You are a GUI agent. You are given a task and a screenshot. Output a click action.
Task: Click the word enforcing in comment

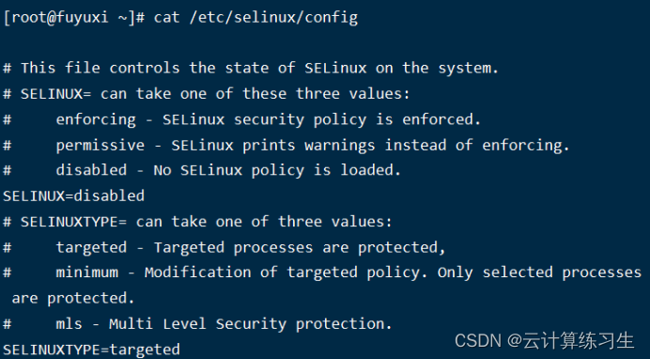coord(96,119)
